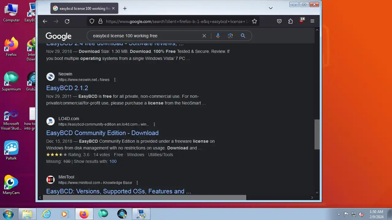
Task: Open the Firefox extensions puzzle icon
Action: 290,21
